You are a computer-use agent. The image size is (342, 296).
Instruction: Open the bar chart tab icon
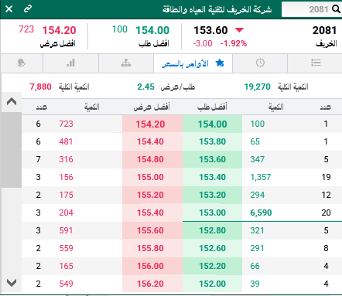point(70,63)
